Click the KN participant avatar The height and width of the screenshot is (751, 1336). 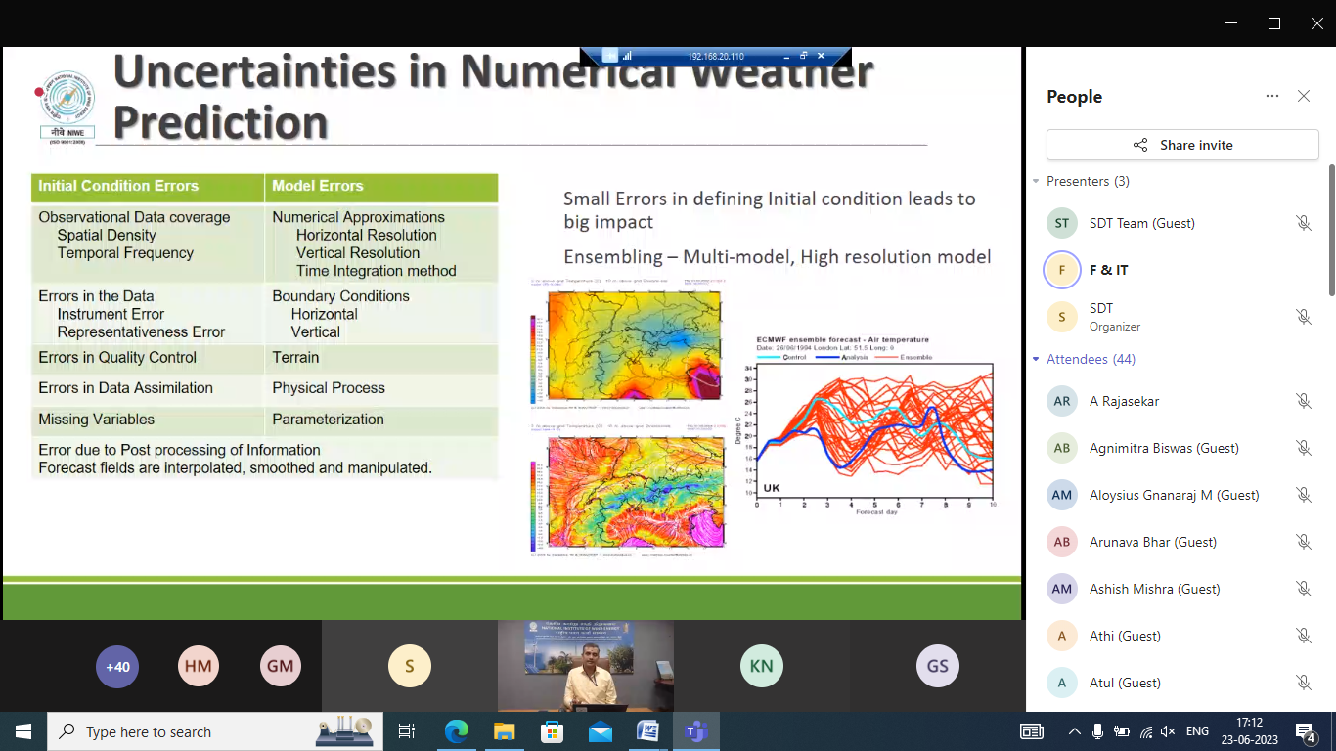point(761,667)
